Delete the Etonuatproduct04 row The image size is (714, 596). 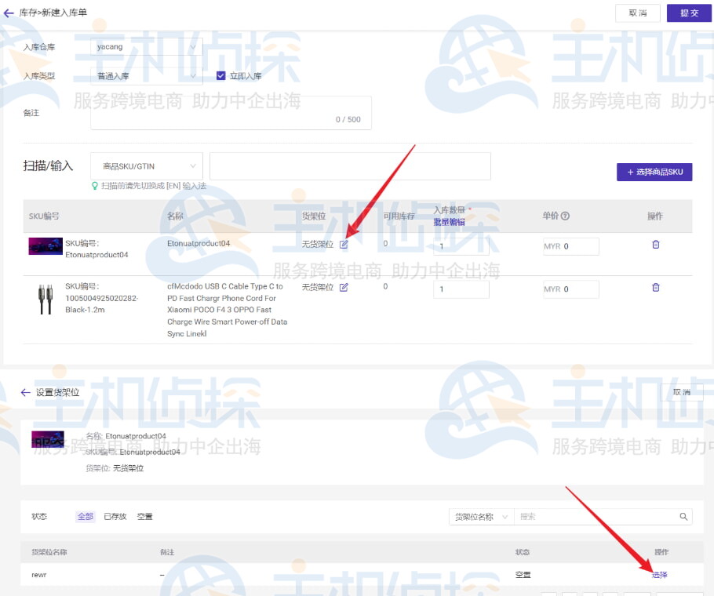(656, 245)
